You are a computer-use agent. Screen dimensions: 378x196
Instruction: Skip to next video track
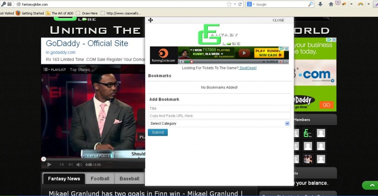point(70,165)
